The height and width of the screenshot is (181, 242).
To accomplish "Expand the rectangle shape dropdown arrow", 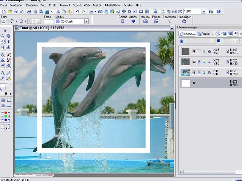I will [x=8, y=21].
